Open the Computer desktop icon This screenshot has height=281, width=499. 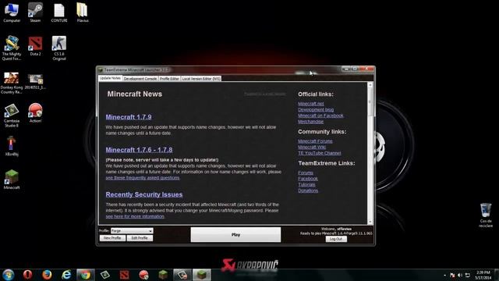point(12,12)
